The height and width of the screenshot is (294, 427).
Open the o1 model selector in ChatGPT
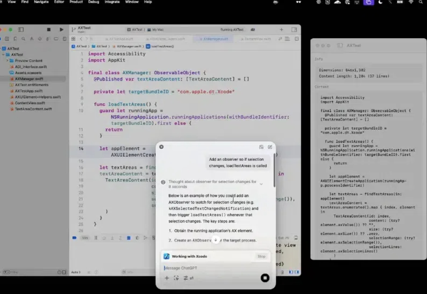pyautogui.click(x=188, y=278)
